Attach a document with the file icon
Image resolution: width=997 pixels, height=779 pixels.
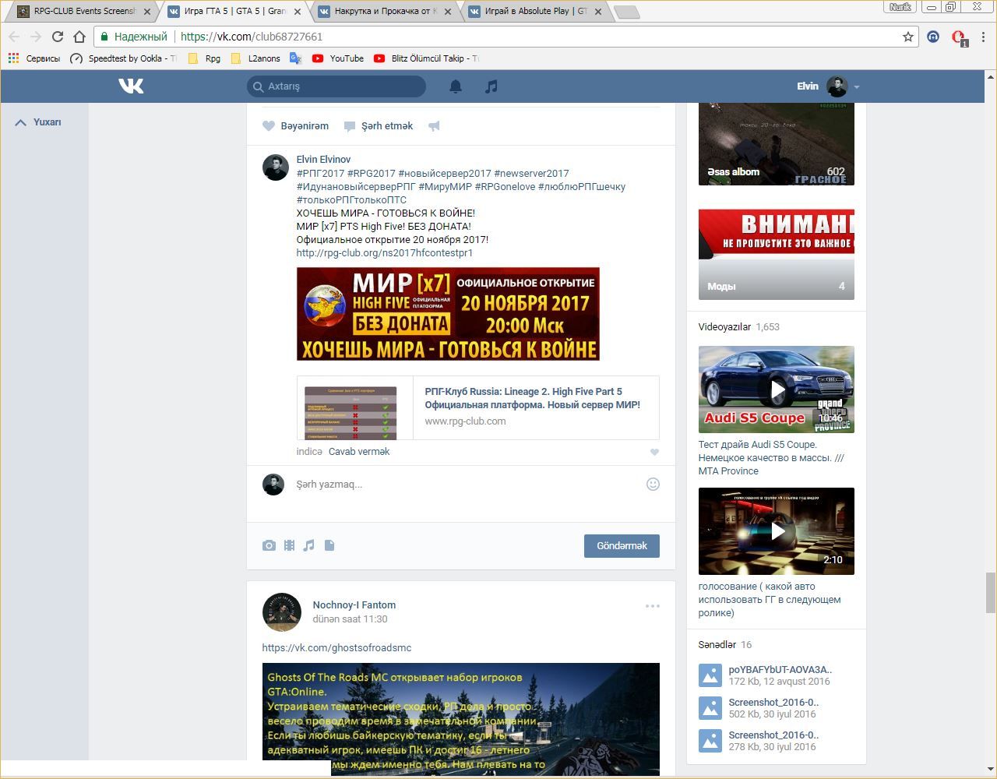pos(329,545)
